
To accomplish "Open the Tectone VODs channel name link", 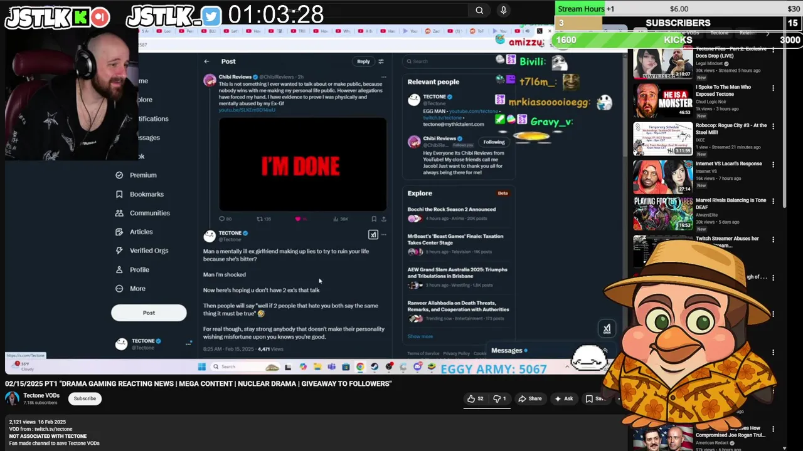I will click(41, 395).
